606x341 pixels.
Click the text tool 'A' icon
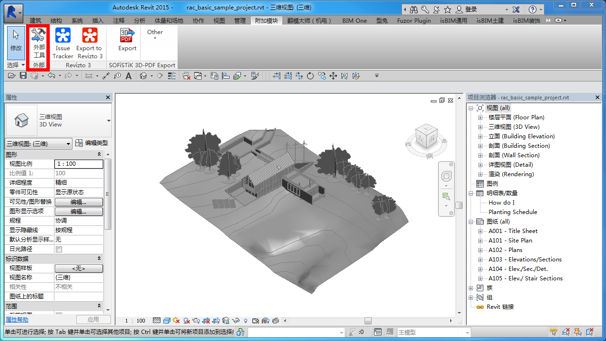click(128, 76)
